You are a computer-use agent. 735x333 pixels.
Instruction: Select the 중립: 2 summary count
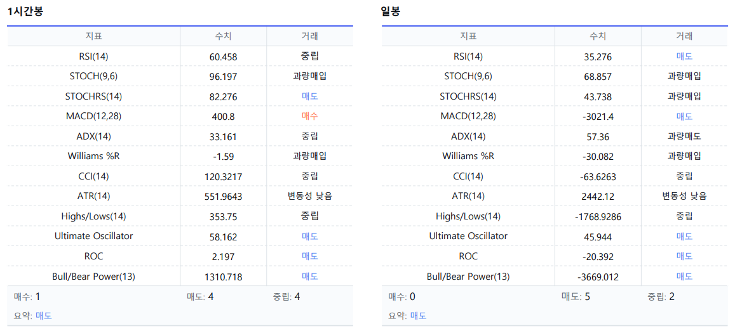point(661,296)
